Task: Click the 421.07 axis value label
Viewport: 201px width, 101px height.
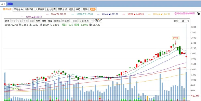Action: (x=195, y=96)
